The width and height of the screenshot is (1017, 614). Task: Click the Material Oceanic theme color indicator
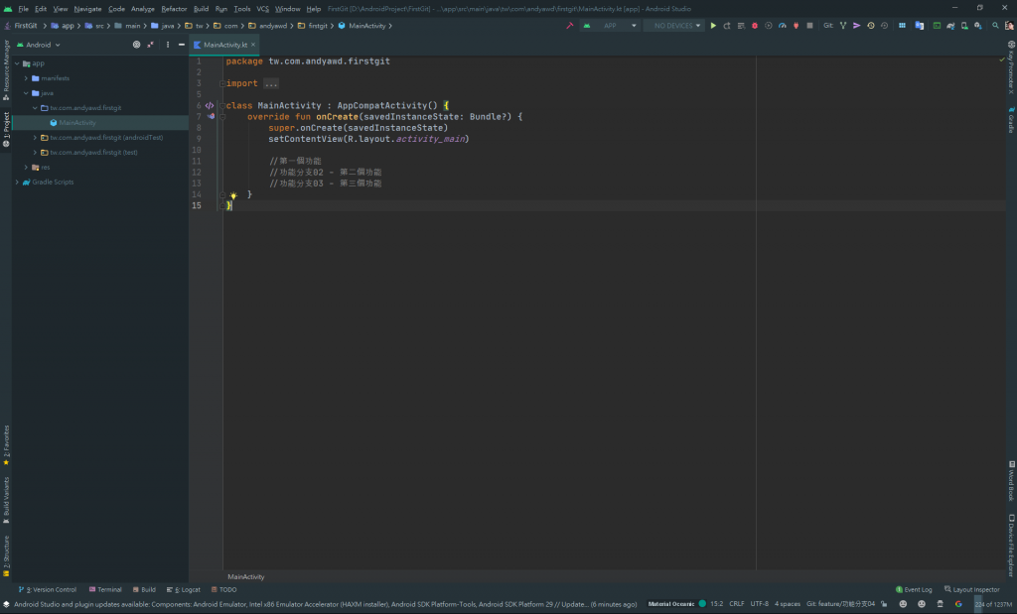tap(702, 604)
